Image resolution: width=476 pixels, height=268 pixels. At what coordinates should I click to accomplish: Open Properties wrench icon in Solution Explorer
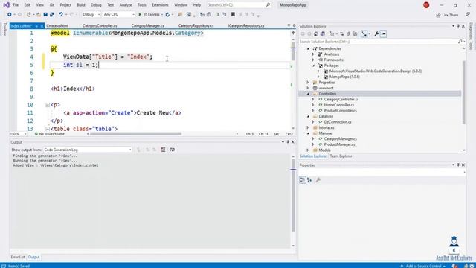pos(376,34)
